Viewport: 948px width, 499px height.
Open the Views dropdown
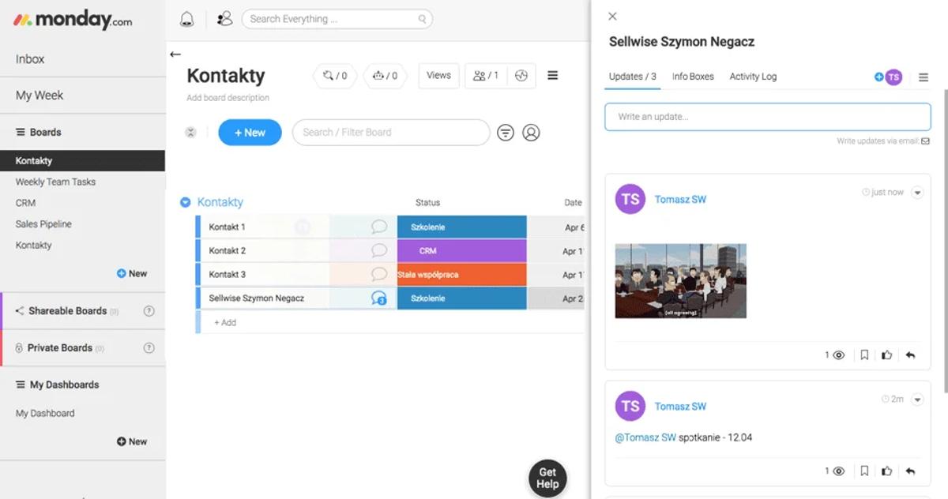pos(438,76)
